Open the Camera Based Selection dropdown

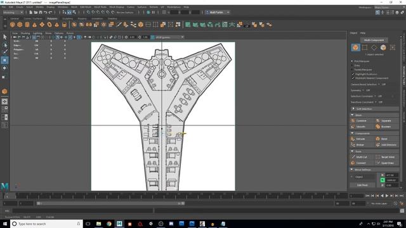coord(379,84)
